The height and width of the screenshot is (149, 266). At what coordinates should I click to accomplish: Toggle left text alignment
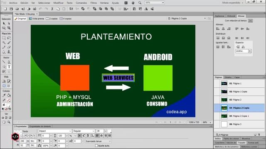click(x=97, y=135)
